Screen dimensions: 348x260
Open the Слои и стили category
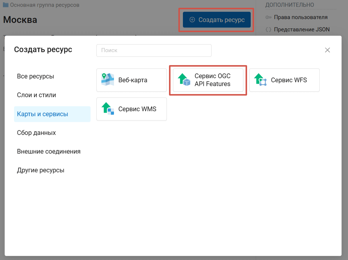coord(37,95)
